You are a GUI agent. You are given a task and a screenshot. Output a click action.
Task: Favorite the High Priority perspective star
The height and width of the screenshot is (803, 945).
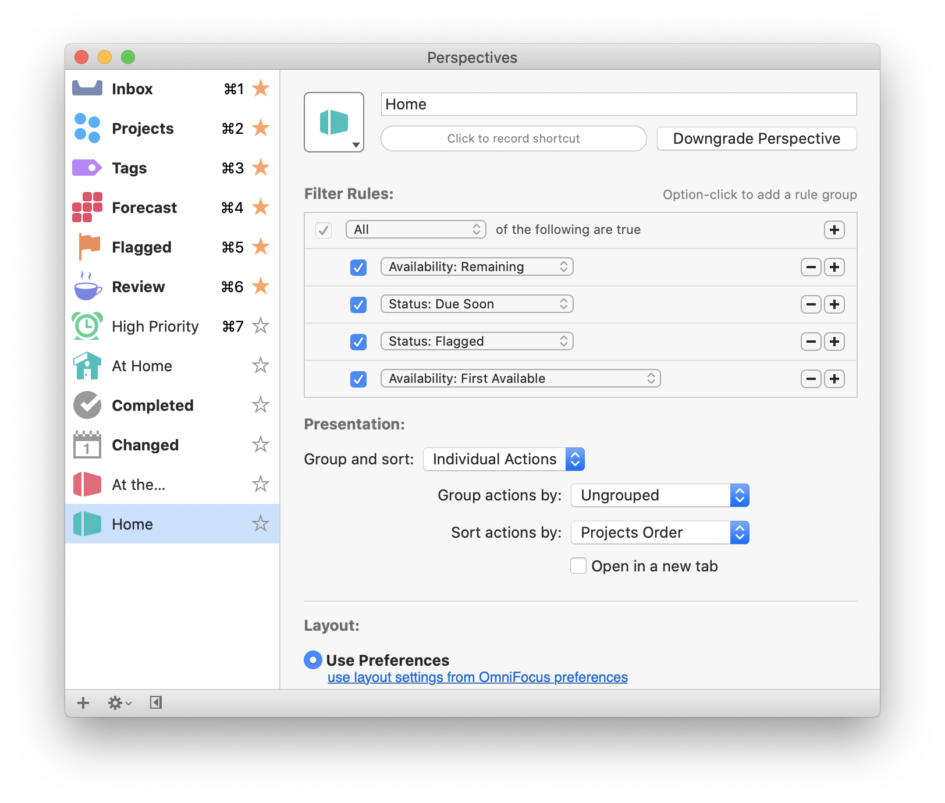pos(261,326)
